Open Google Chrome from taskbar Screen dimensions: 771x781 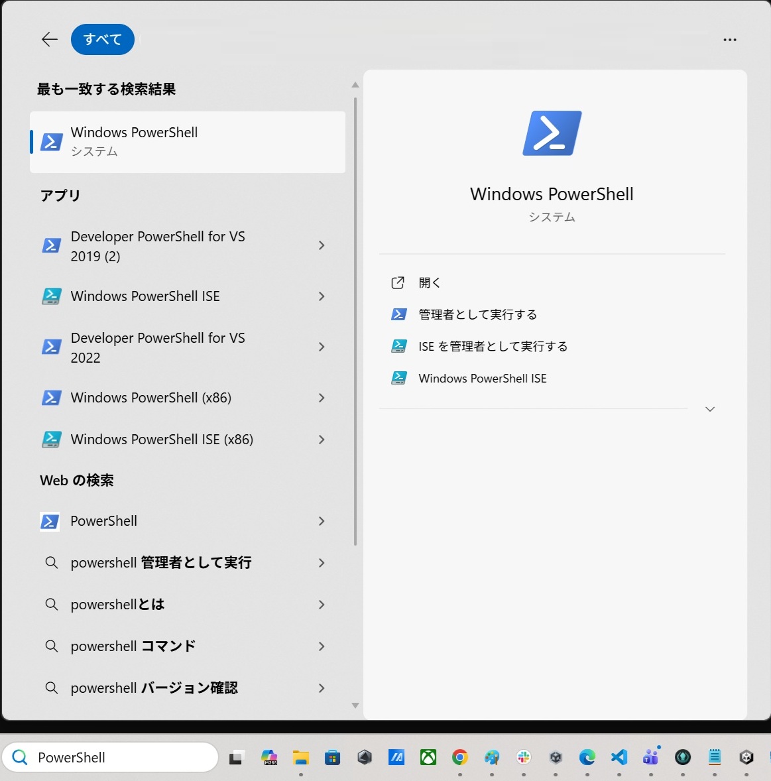click(460, 757)
